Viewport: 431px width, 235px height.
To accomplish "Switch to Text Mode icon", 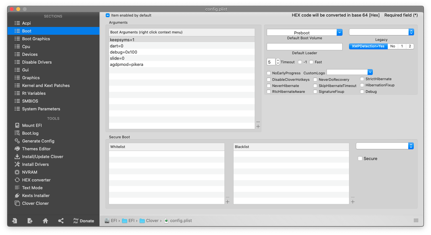I will coord(17,188).
